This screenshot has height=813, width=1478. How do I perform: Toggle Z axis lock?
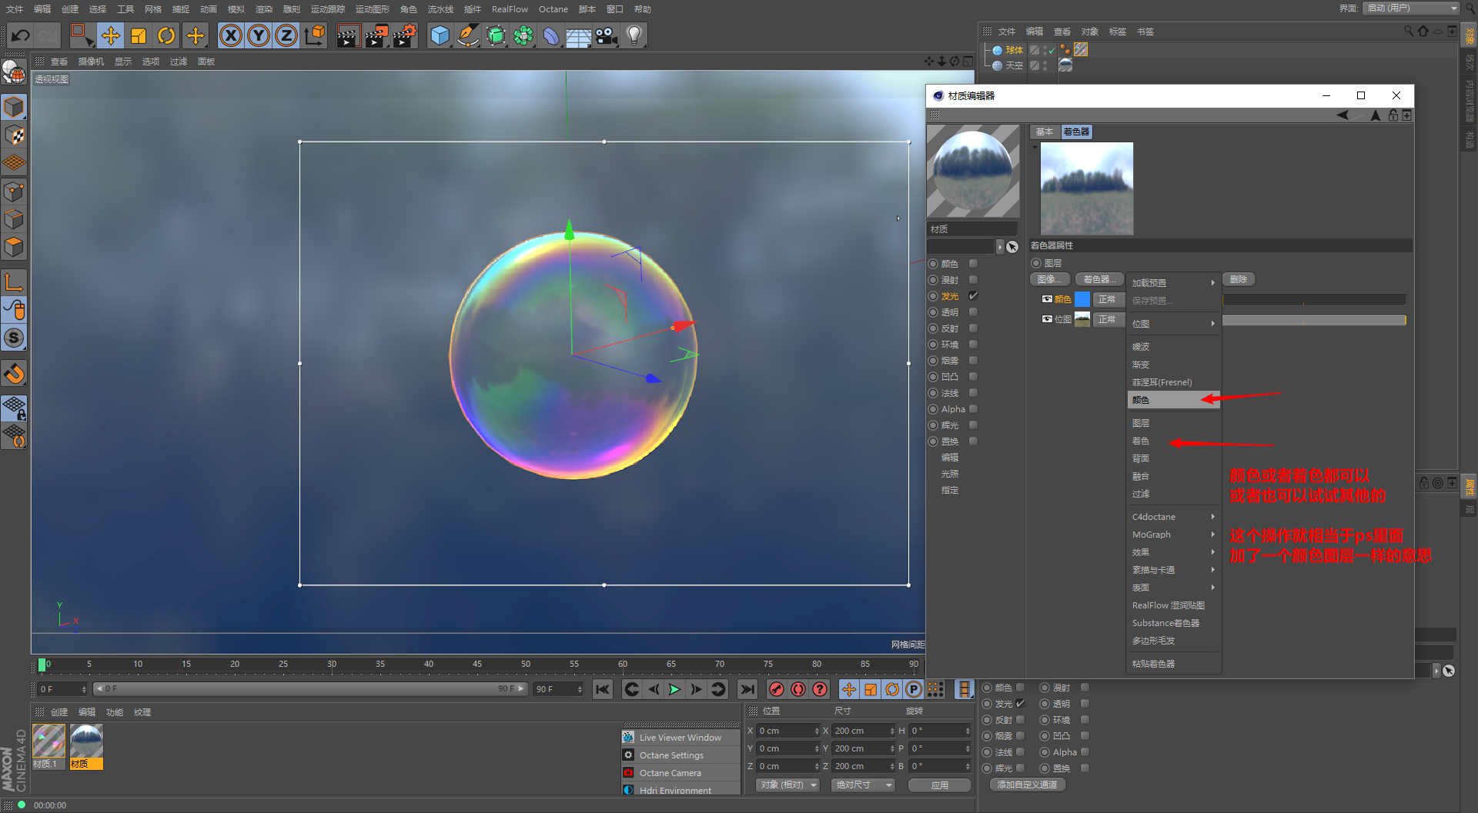point(286,35)
